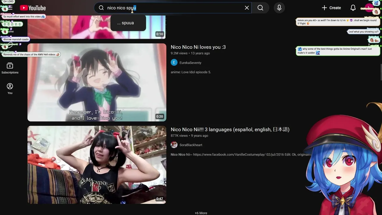
Task: Pick the '... spuua' search suggestion
Action: 128,23
